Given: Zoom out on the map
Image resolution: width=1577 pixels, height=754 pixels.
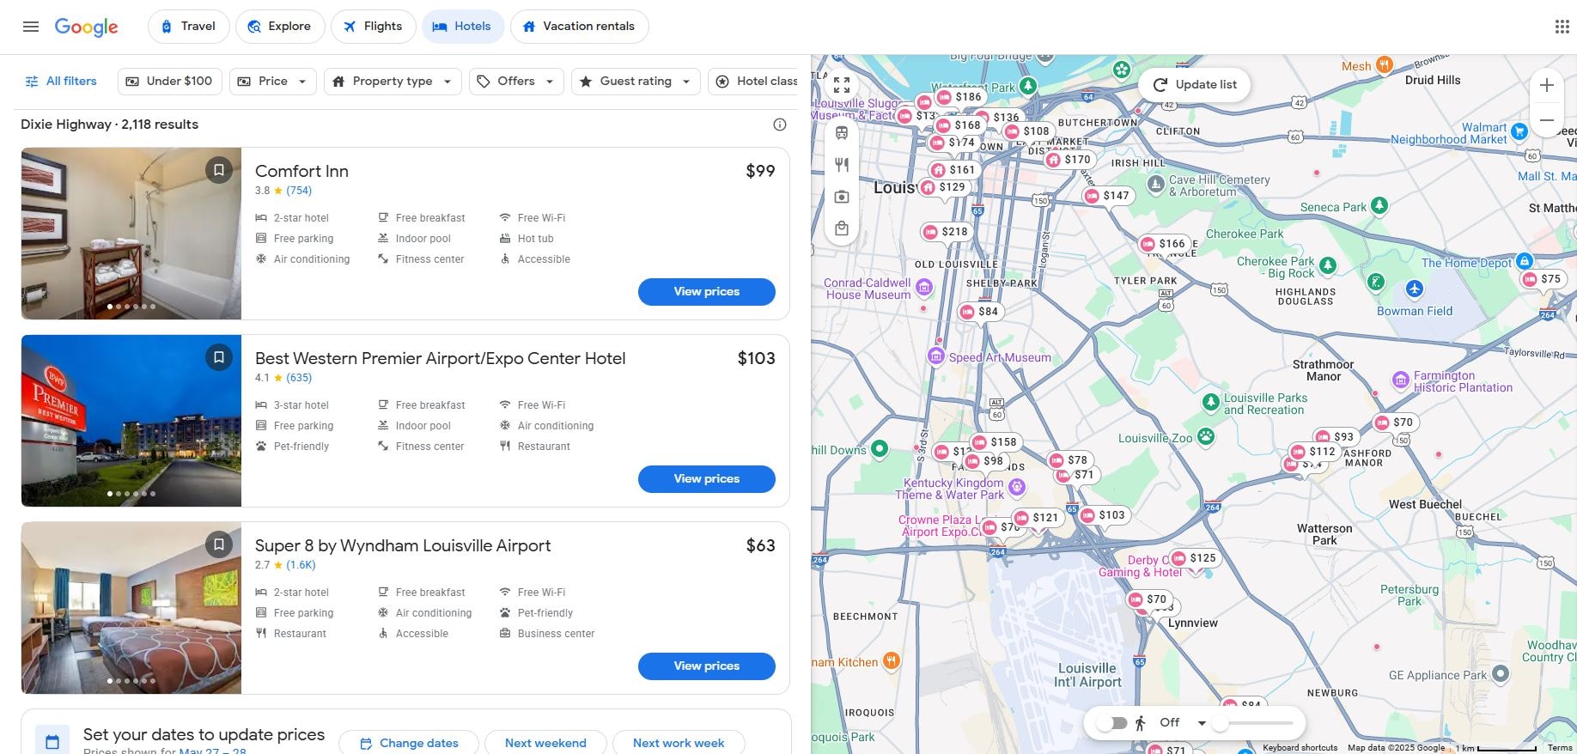Looking at the screenshot, I should coord(1547,120).
